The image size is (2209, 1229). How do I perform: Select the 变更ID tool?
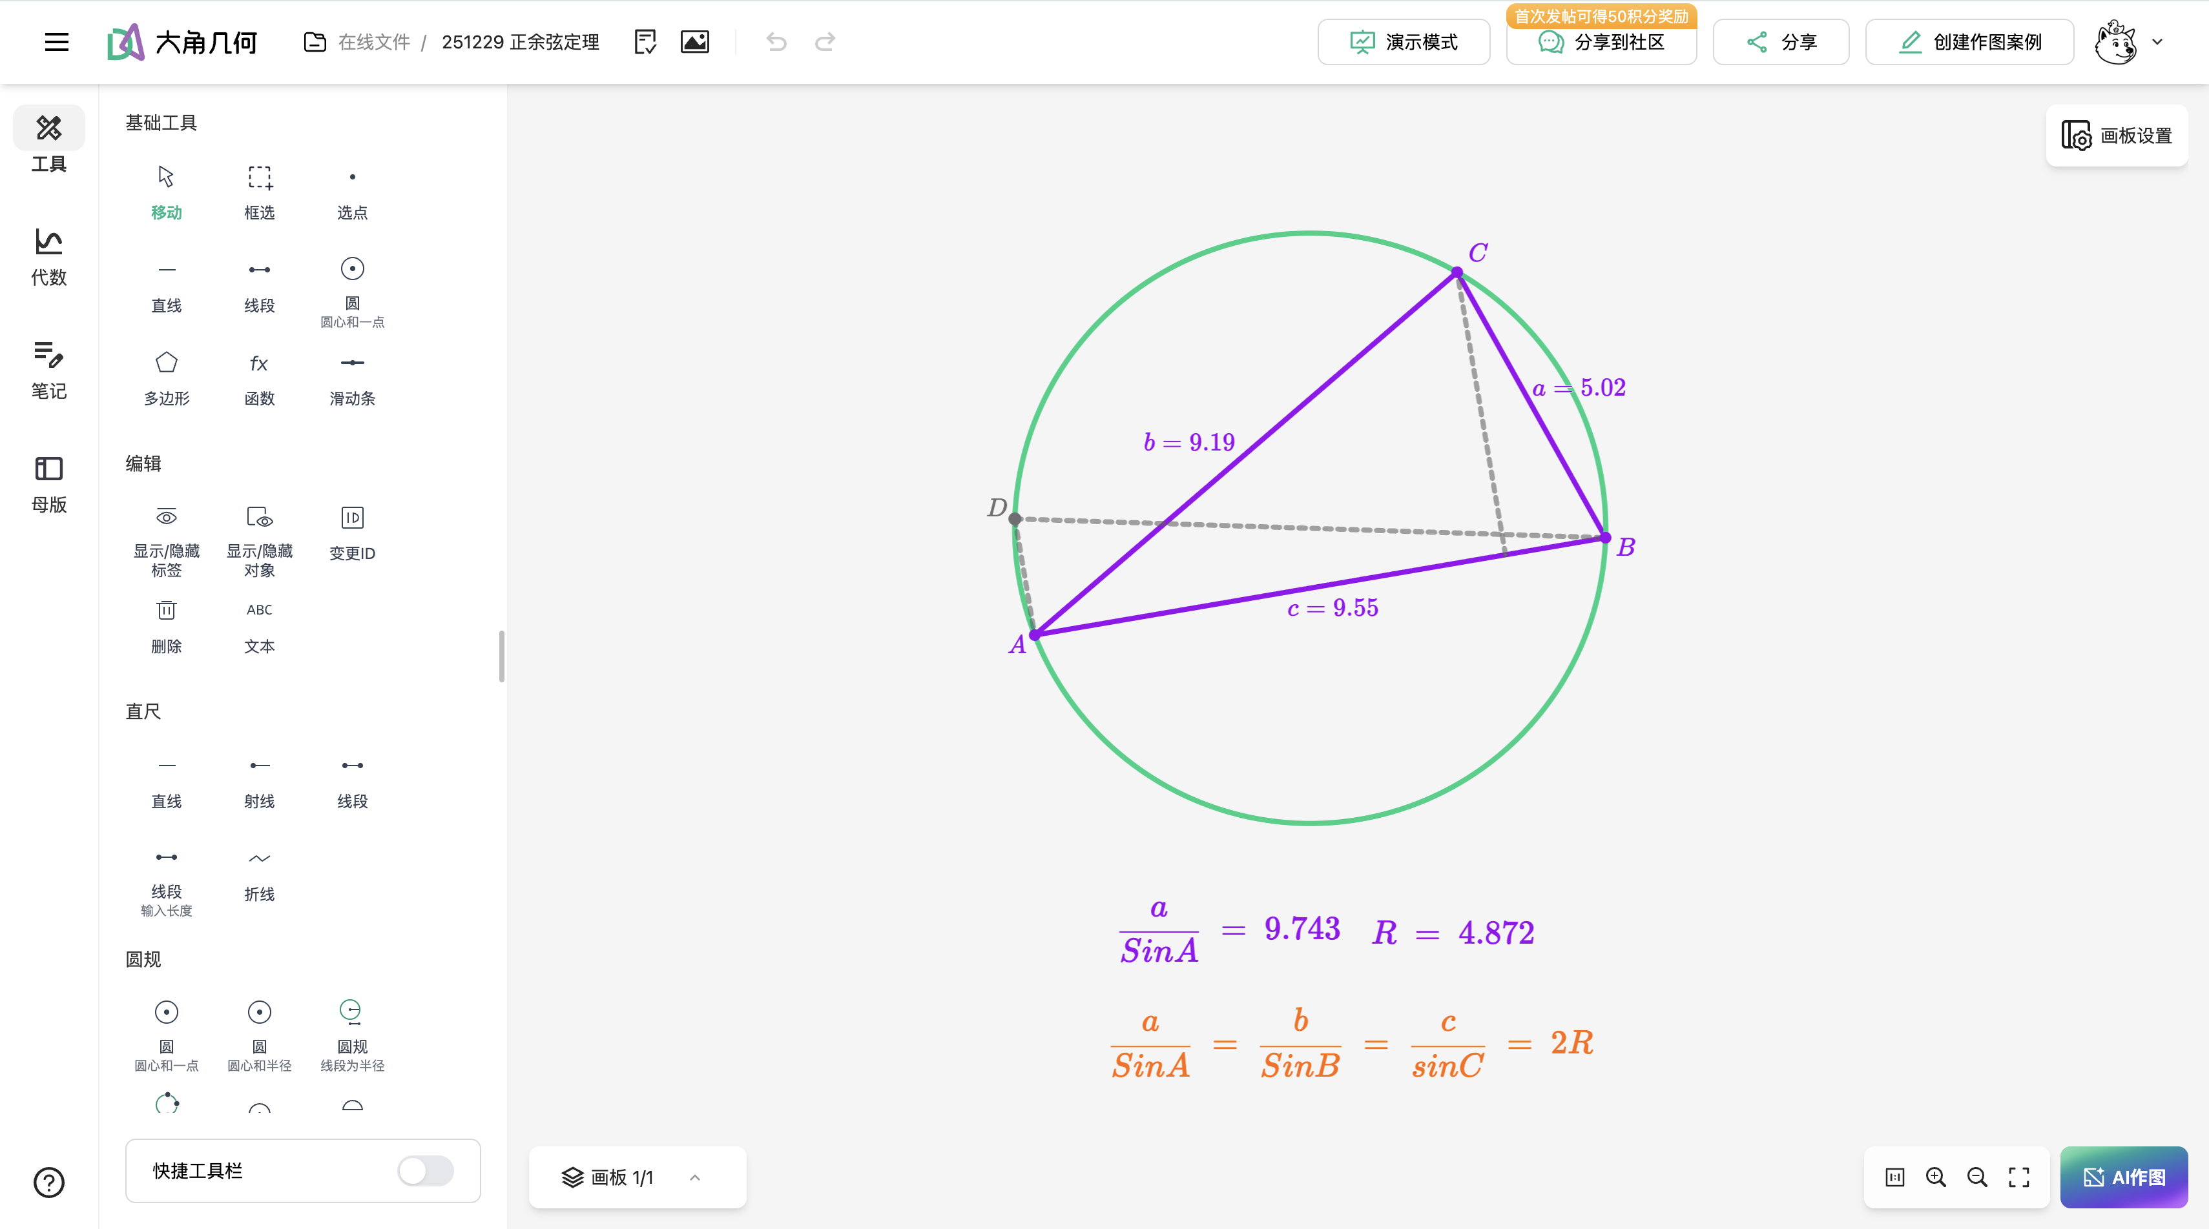[x=351, y=533]
